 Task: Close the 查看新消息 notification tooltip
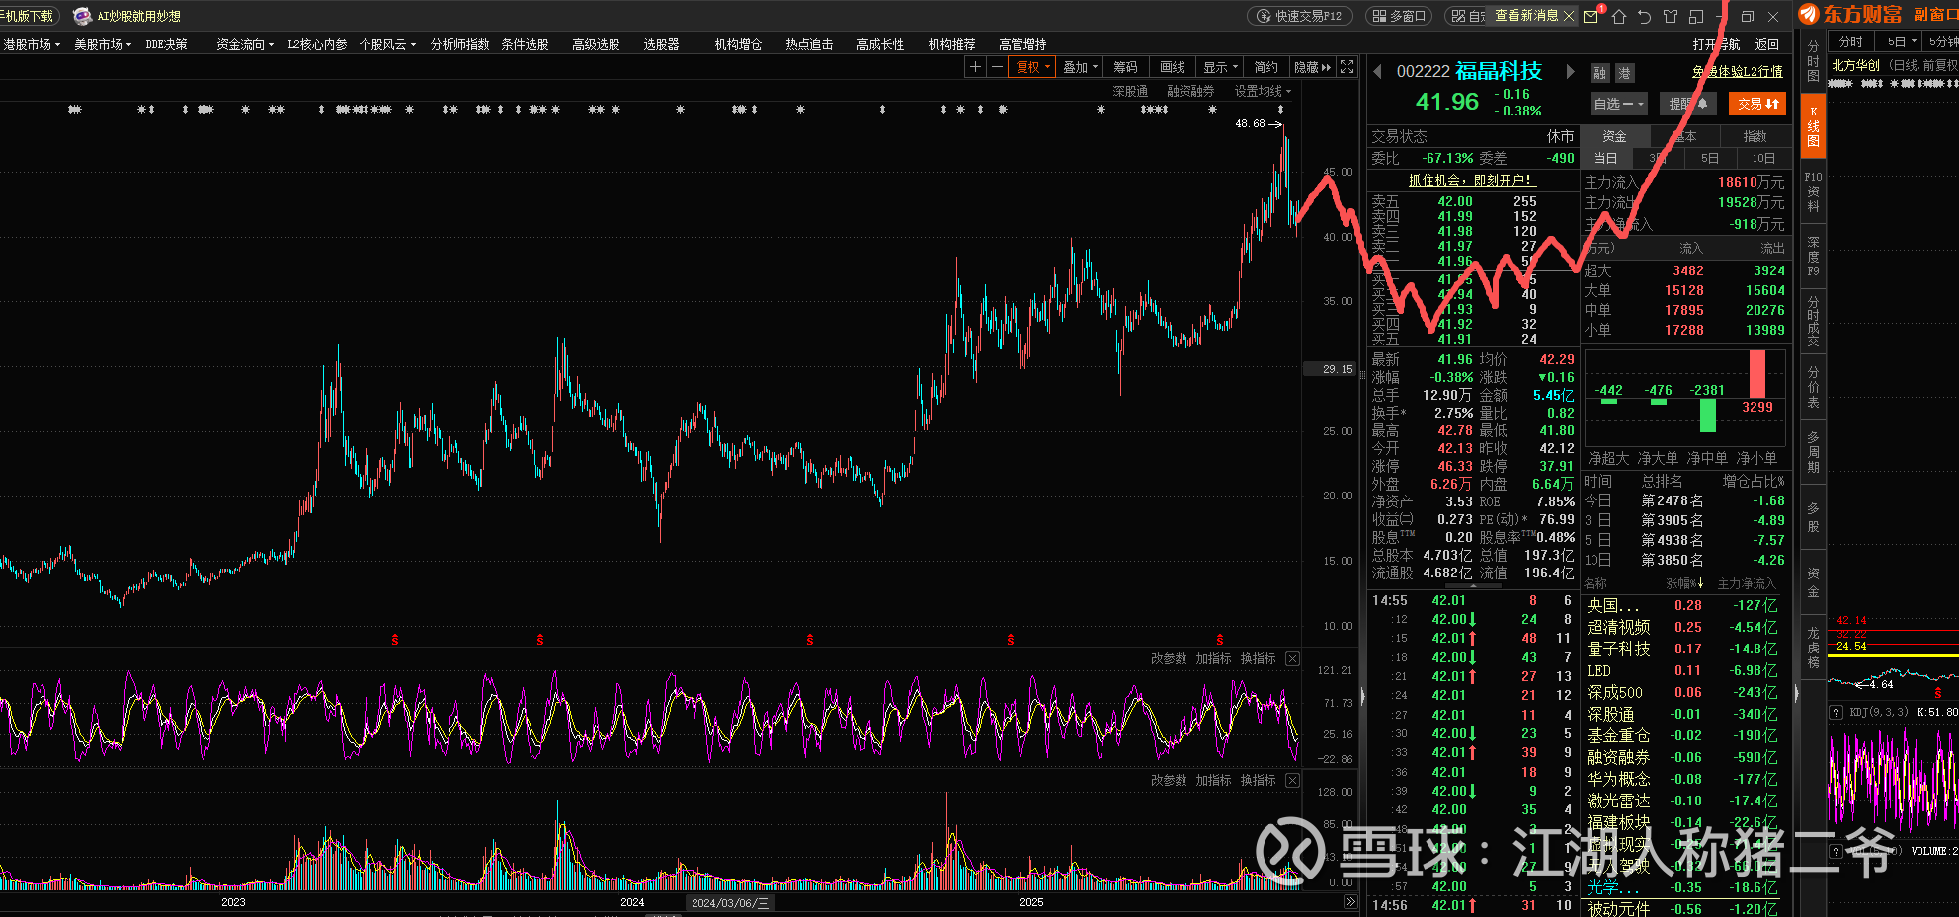pyautogui.click(x=1569, y=16)
